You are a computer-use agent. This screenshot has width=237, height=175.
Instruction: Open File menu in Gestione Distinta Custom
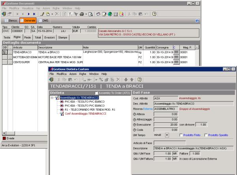click(51, 74)
